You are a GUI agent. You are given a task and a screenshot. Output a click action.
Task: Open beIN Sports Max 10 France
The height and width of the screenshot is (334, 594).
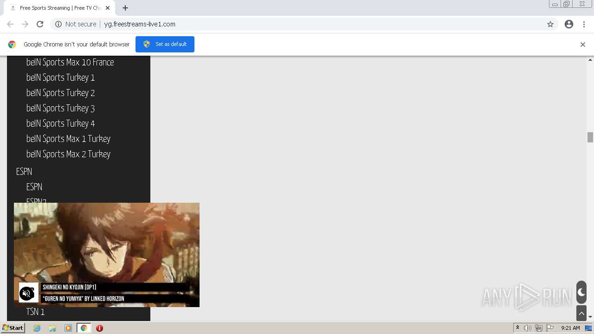(x=70, y=62)
